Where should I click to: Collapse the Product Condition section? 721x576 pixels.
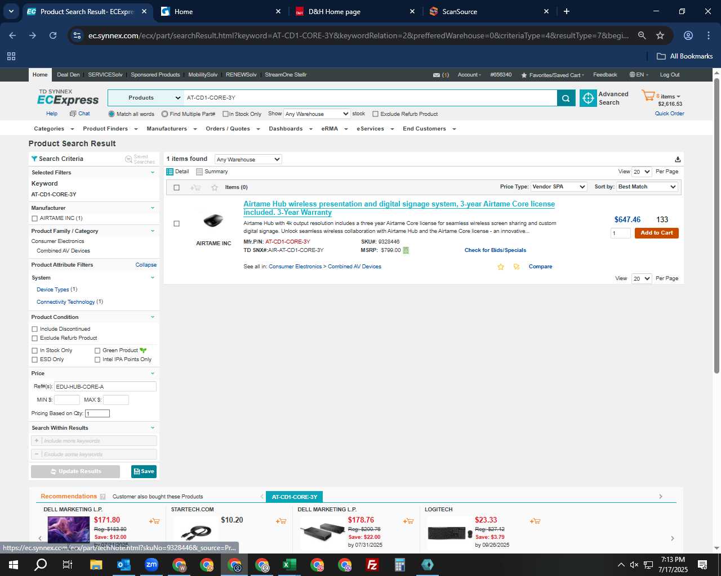tap(152, 317)
